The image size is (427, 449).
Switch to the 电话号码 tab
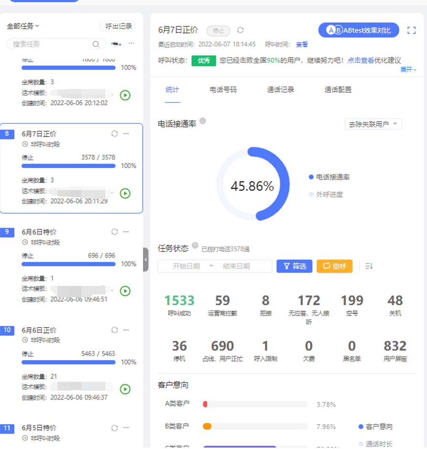[223, 89]
